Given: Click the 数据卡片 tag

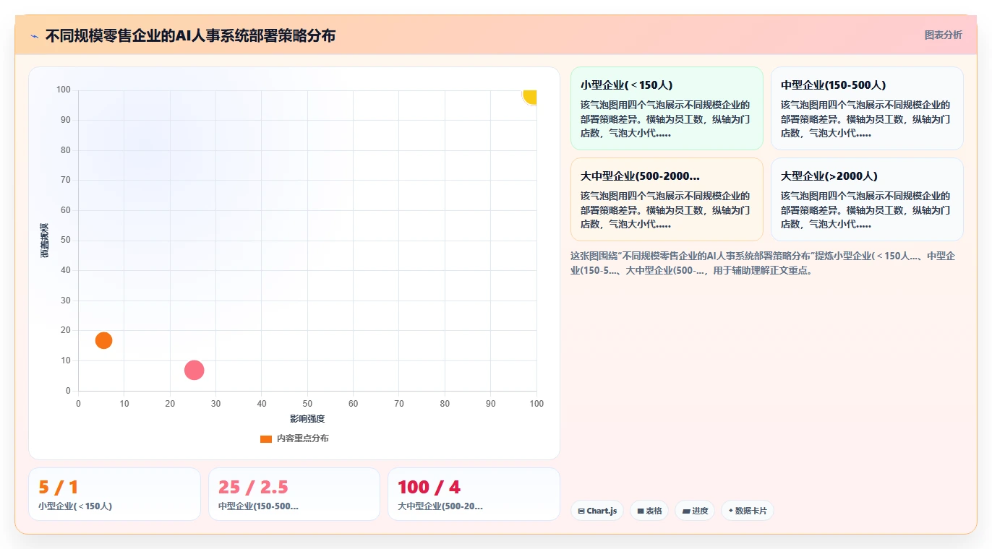Looking at the screenshot, I should pos(748,511).
